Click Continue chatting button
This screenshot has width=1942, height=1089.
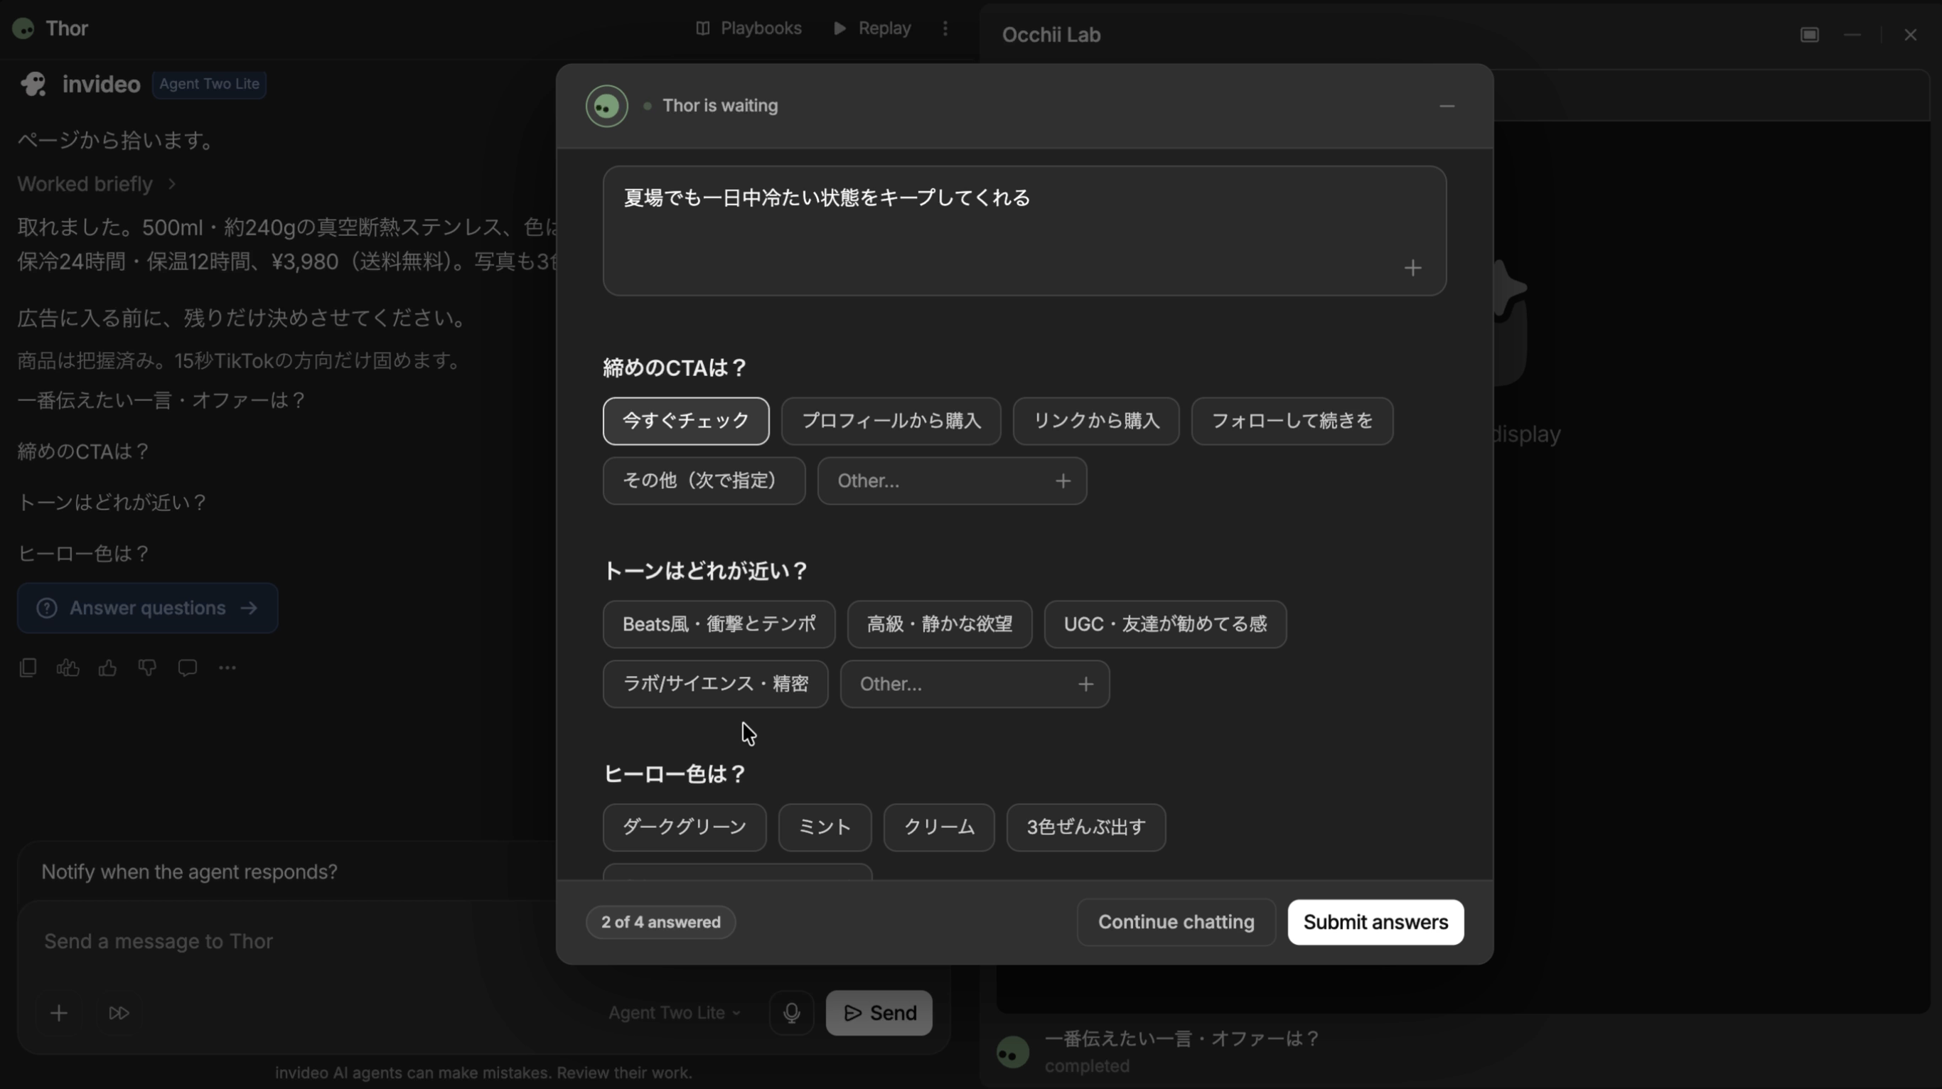(1175, 923)
